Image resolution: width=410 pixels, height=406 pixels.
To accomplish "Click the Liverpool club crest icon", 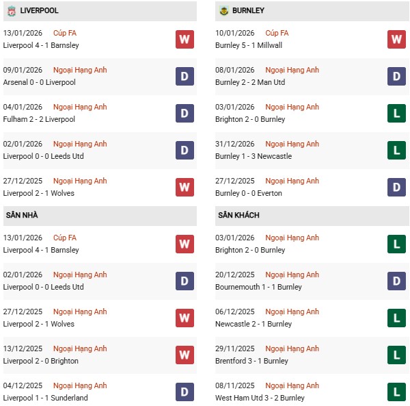I will point(11,11).
